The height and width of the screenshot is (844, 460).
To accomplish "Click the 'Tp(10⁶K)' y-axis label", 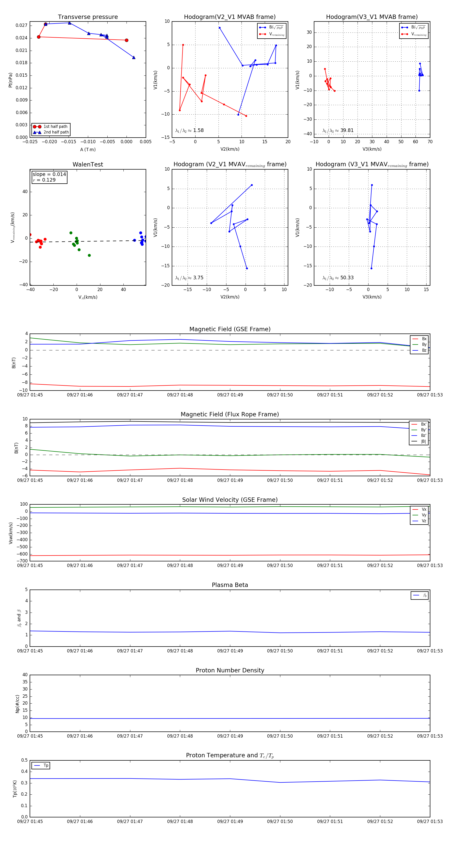I will pyautogui.click(x=15, y=789).
